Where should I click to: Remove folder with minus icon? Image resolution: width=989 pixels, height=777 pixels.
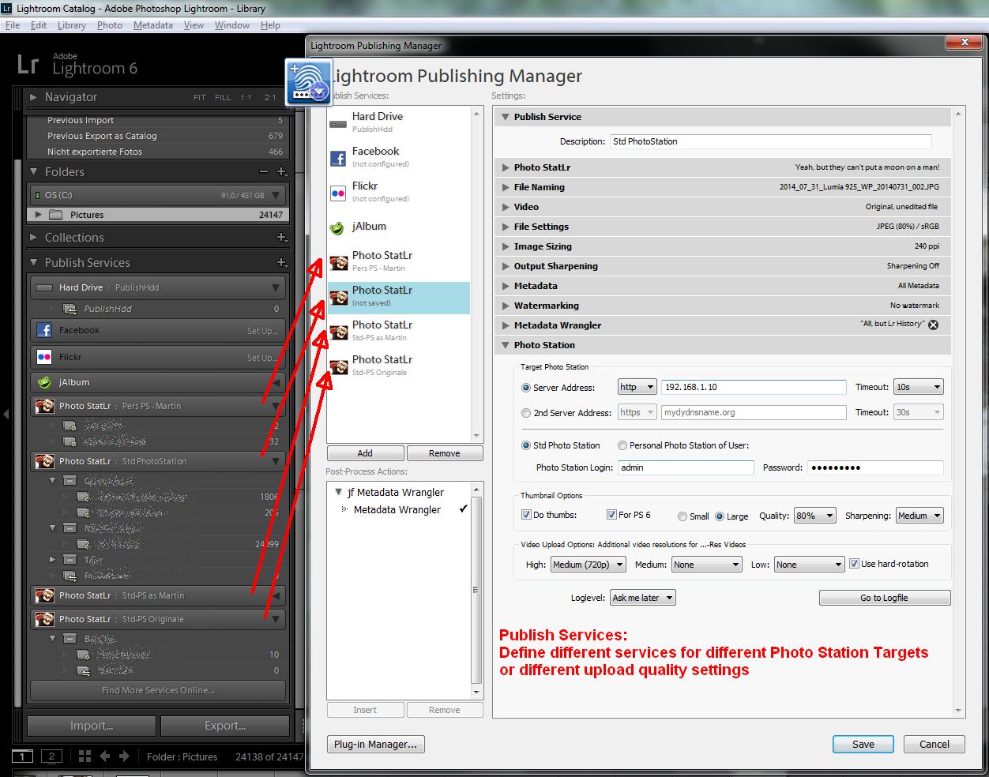click(264, 172)
